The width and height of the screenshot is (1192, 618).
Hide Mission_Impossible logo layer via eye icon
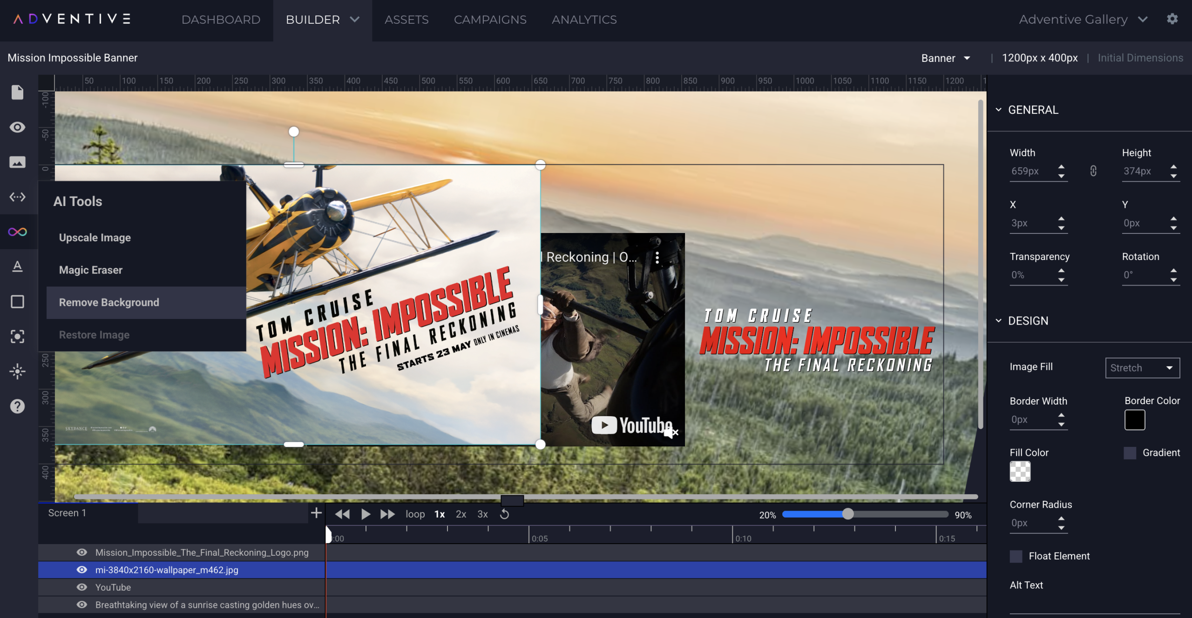[81, 552]
